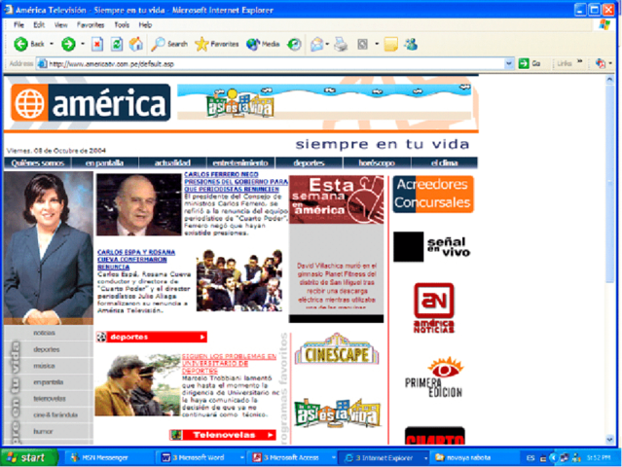Select the entretenimiento nav tab

(240, 162)
